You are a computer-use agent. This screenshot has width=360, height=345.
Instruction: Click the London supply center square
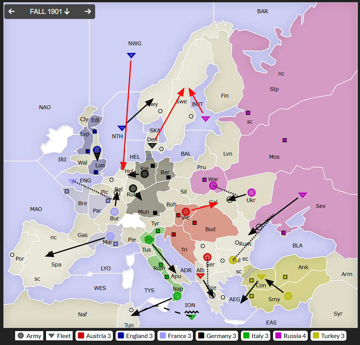pos(96,172)
